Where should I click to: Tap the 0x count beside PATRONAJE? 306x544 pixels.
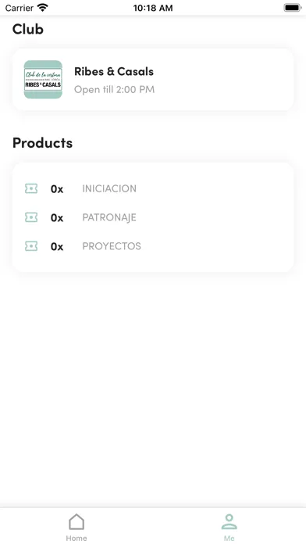[57, 218]
